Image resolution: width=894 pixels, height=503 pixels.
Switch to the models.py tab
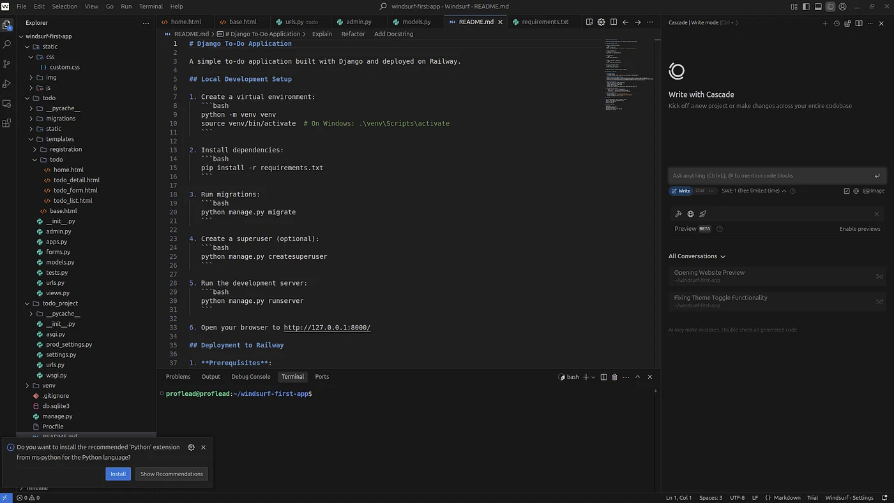[418, 21]
